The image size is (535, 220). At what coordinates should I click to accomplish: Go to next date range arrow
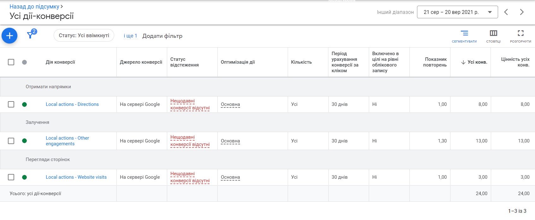[x=522, y=12]
